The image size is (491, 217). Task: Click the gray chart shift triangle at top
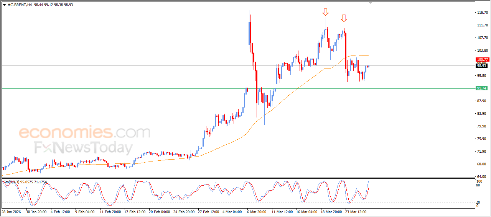370,3
